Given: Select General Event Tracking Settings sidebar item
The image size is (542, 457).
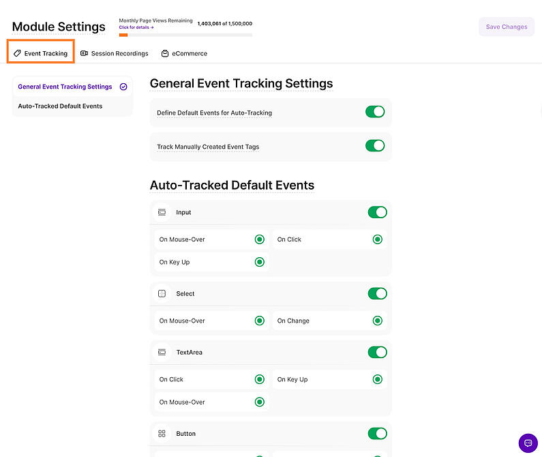Looking at the screenshot, I should point(72,87).
